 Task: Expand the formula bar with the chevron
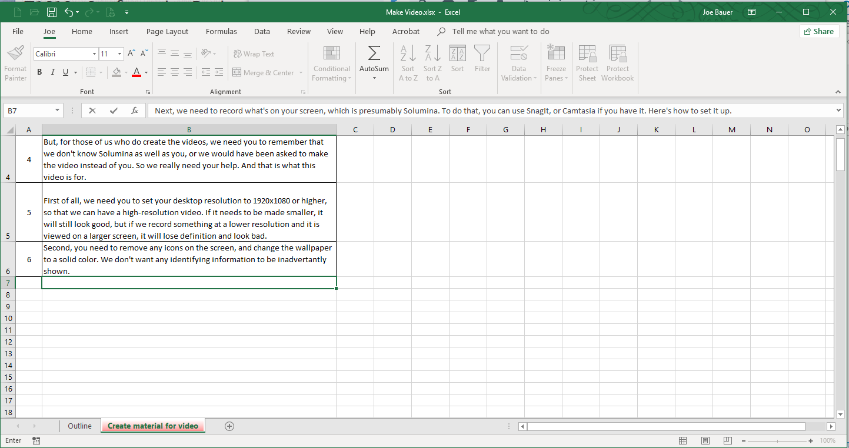click(838, 110)
